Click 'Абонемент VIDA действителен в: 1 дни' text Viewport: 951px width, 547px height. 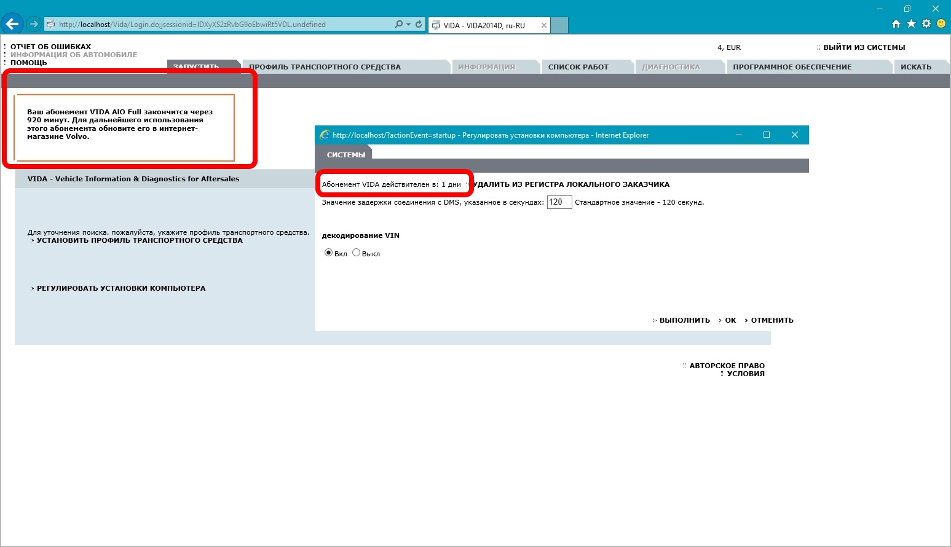click(x=392, y=184)
